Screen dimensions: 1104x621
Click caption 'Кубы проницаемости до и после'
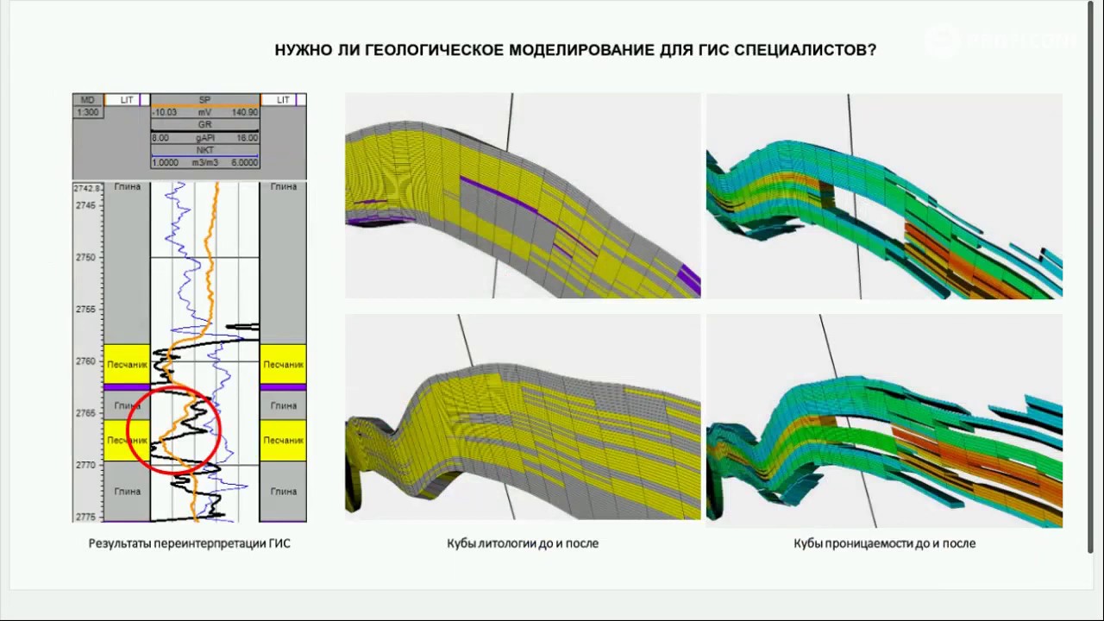[885, 543]
